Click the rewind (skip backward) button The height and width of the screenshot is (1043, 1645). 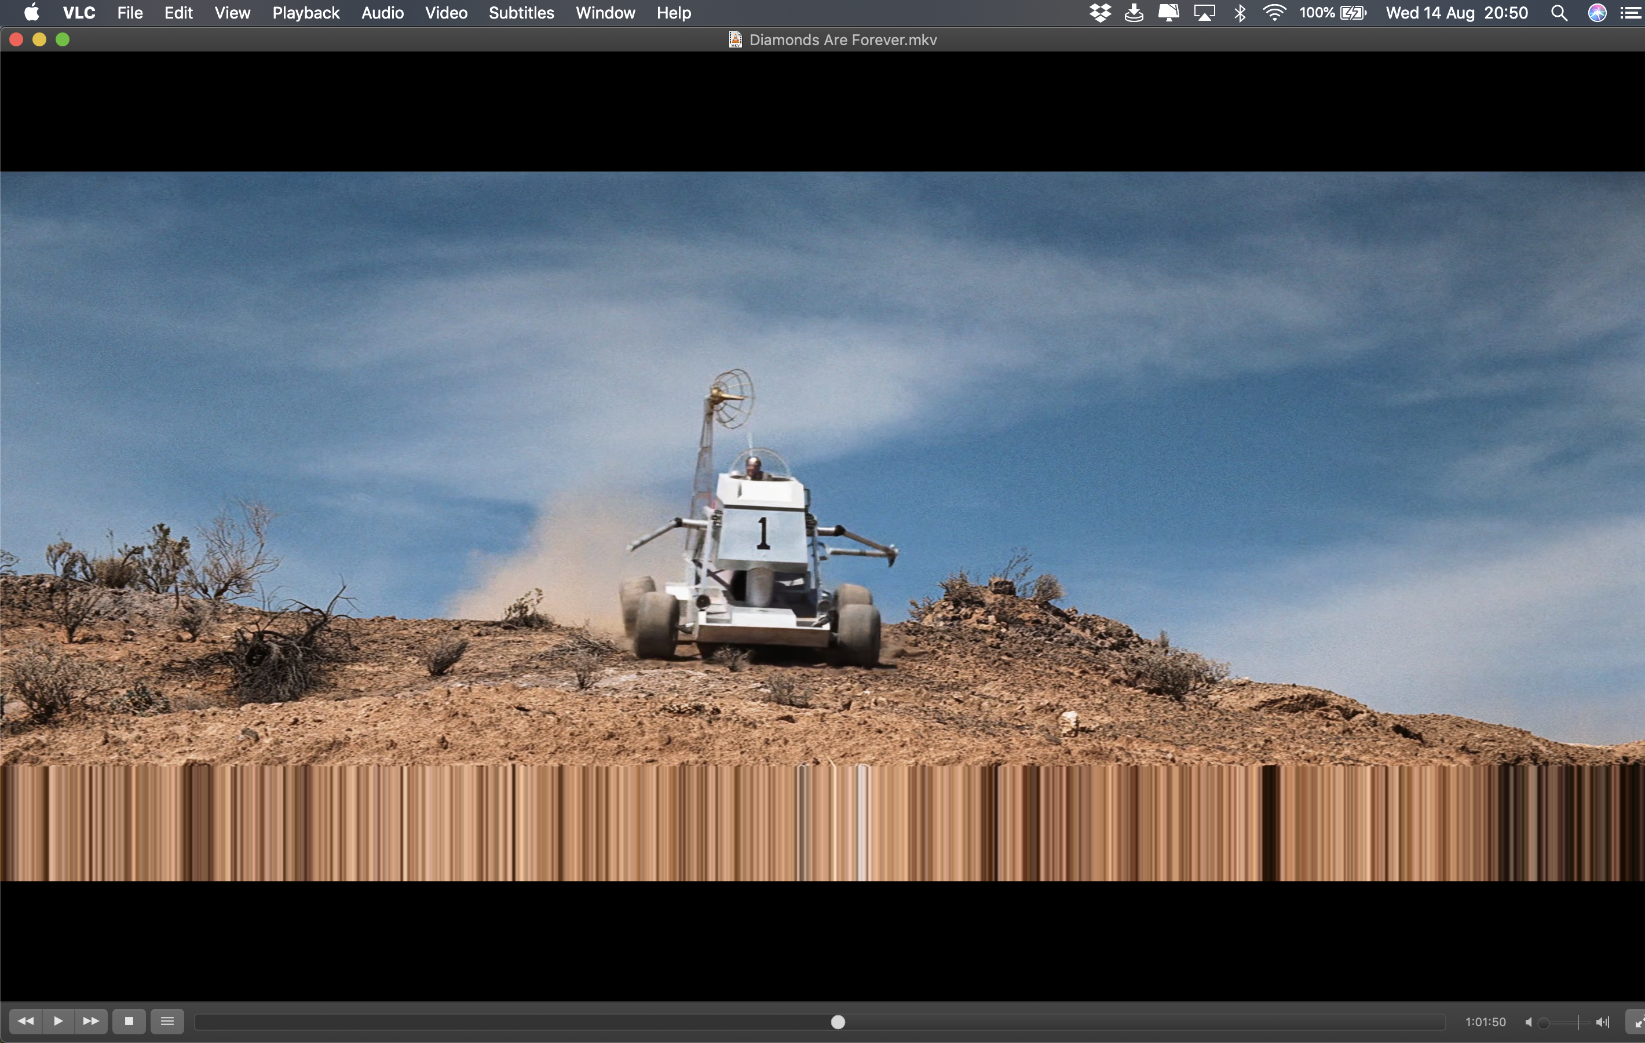pos(25,1021)
